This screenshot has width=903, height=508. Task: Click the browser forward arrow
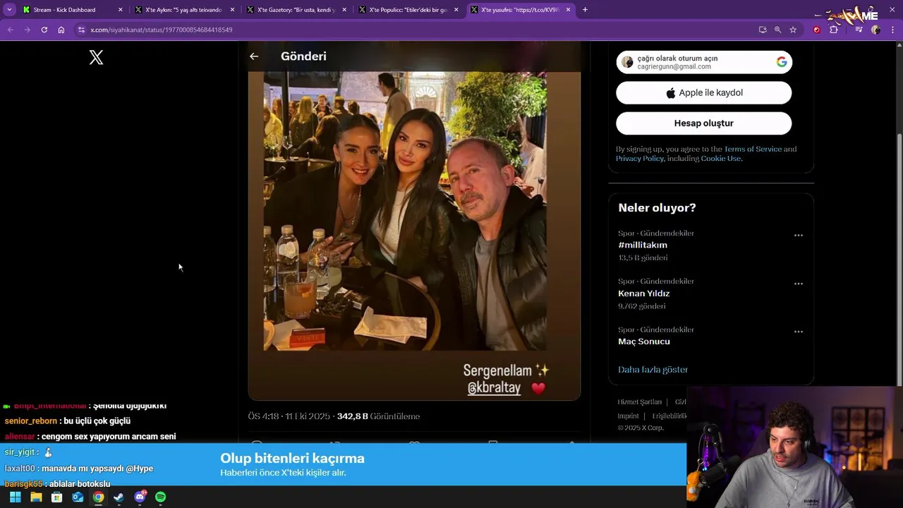(27, 30)
